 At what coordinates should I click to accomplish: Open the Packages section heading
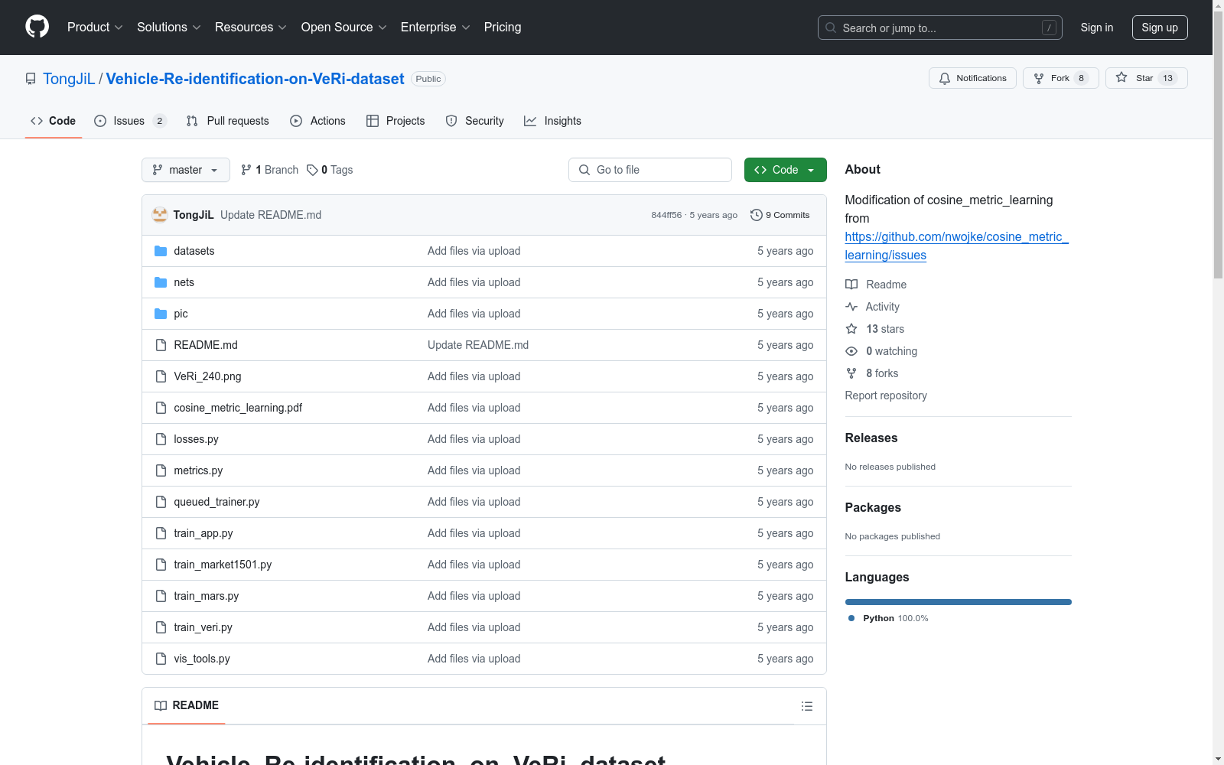click(873, 508)
